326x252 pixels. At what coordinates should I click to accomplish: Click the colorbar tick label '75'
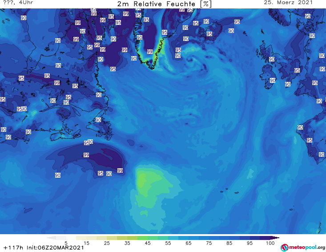pos(209,243)
